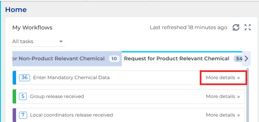
Task: Select Request for Product Relevant Chemical tab
Action: pyautogui.click(x=182, y=59)
